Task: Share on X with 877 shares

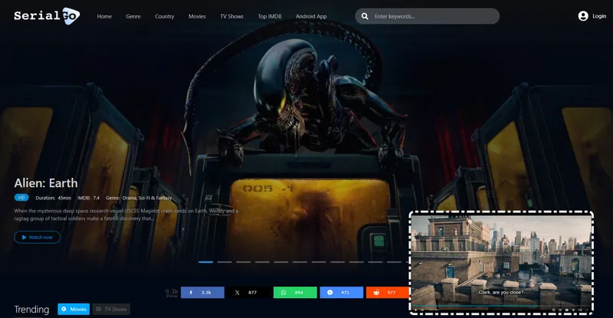Action: [x=248, y=292]
